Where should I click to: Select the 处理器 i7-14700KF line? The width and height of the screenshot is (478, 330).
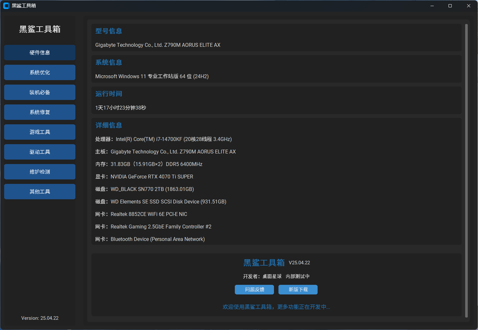[164, 139]
